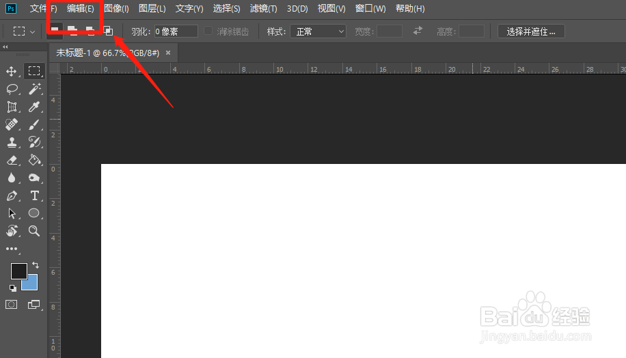Screen dimensions: 626x358
Task: Select the Pen tool
Action: click(x=12, y=195)
